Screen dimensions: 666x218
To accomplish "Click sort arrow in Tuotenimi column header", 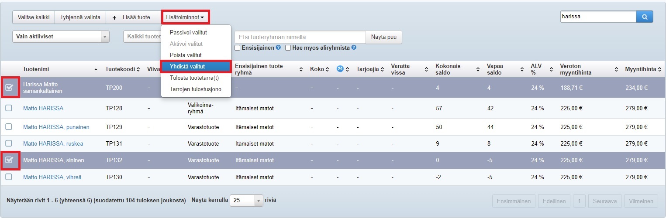I will [x=96, y=69].
